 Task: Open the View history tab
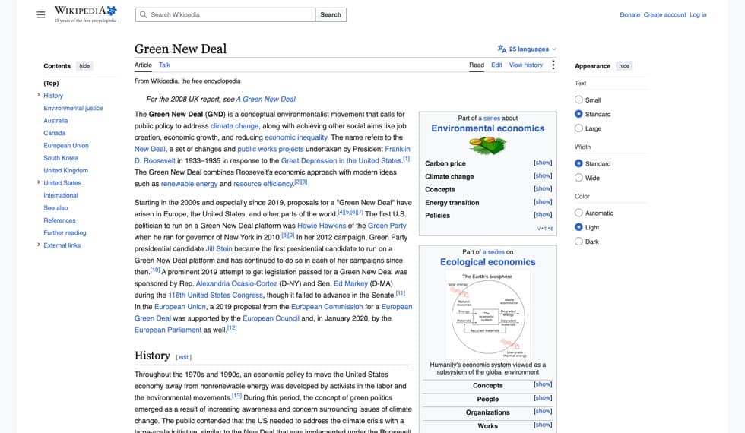pyautogui.click(x=525, y=65)
